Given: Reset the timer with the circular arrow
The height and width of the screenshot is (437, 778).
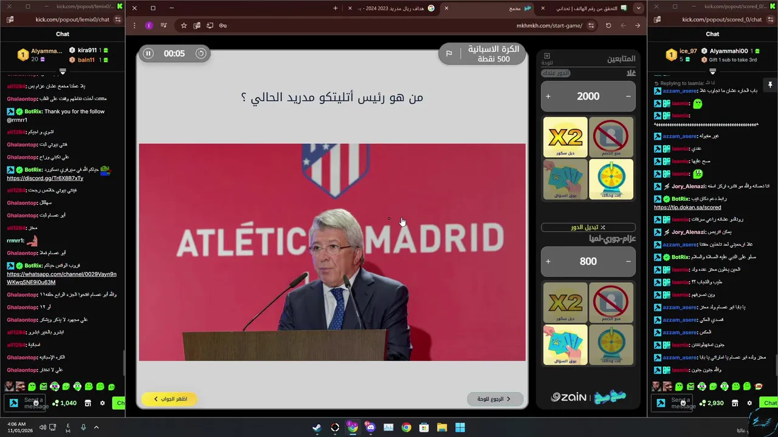Looking at the screenshot, I should click(x=201, y=53).
